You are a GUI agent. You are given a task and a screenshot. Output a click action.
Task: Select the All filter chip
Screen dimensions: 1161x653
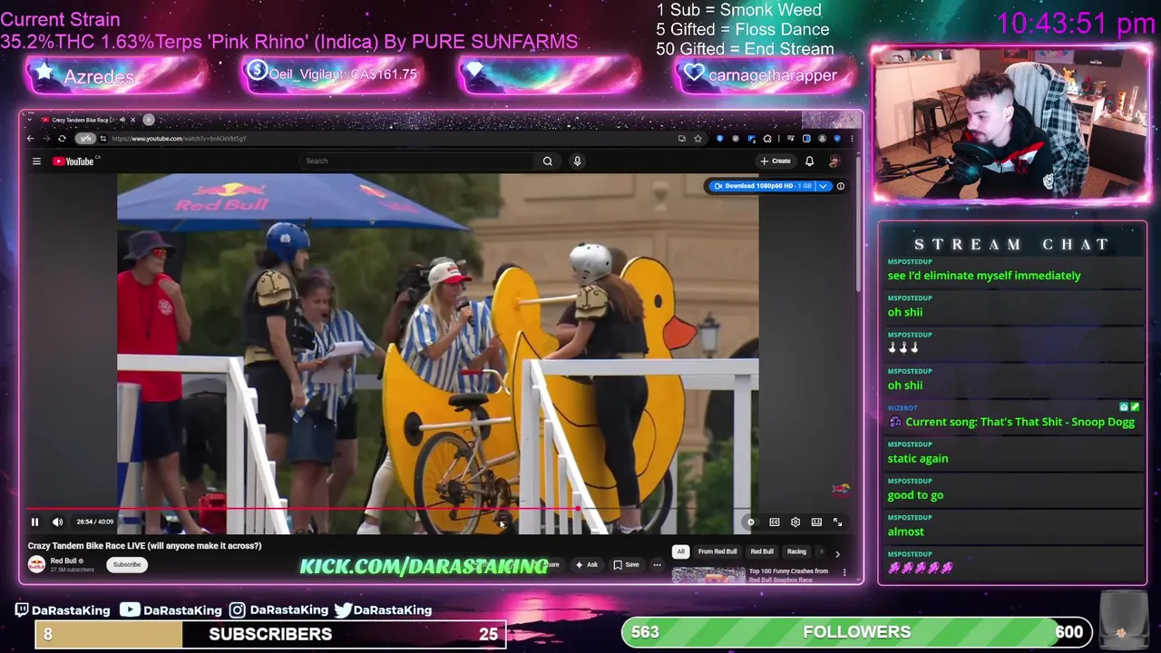[x=680, y=551]
